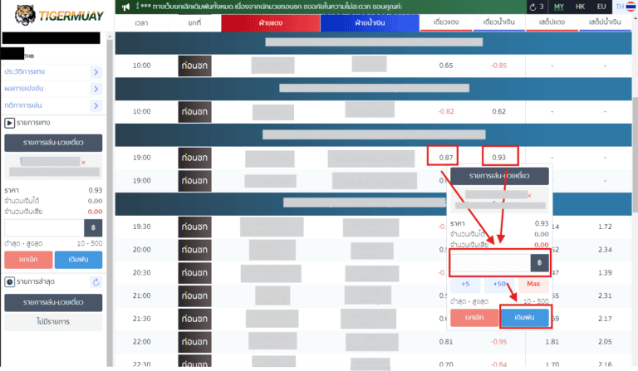Click the megaphone announcement icon
The width and height of the screenshot is (638, 371).
(x=125, y=7)
